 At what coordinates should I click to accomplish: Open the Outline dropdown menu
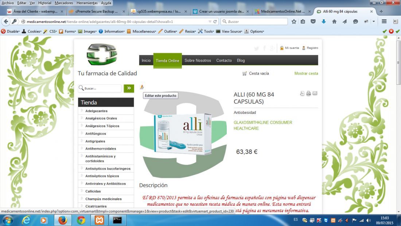pos(168,31)
